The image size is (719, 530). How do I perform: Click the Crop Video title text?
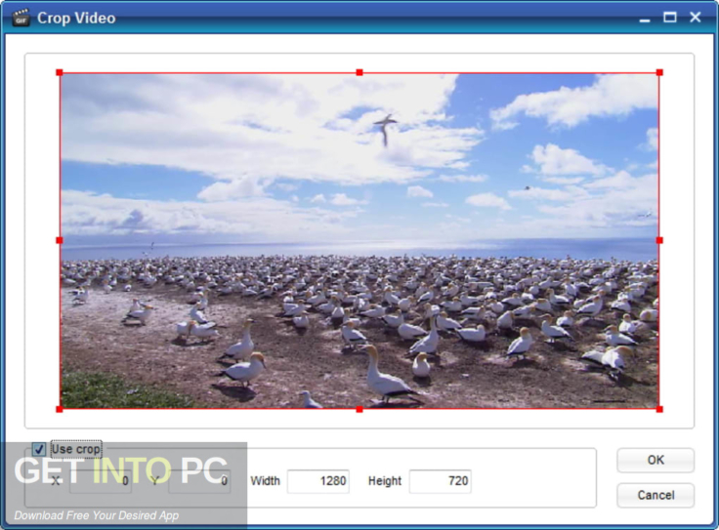[x=76, y=18]
